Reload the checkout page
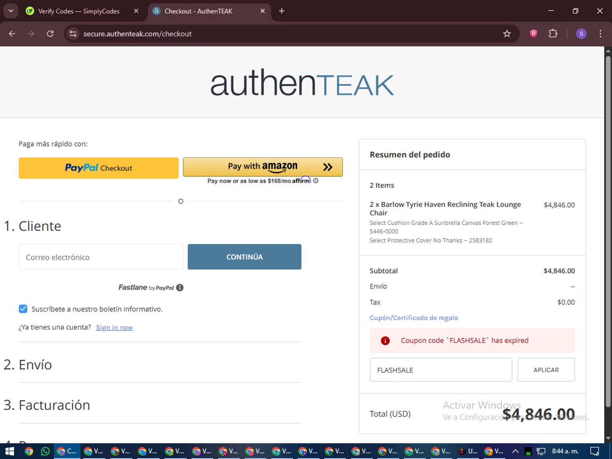This screenshot has height=459, width=612. tap(50, 34)
